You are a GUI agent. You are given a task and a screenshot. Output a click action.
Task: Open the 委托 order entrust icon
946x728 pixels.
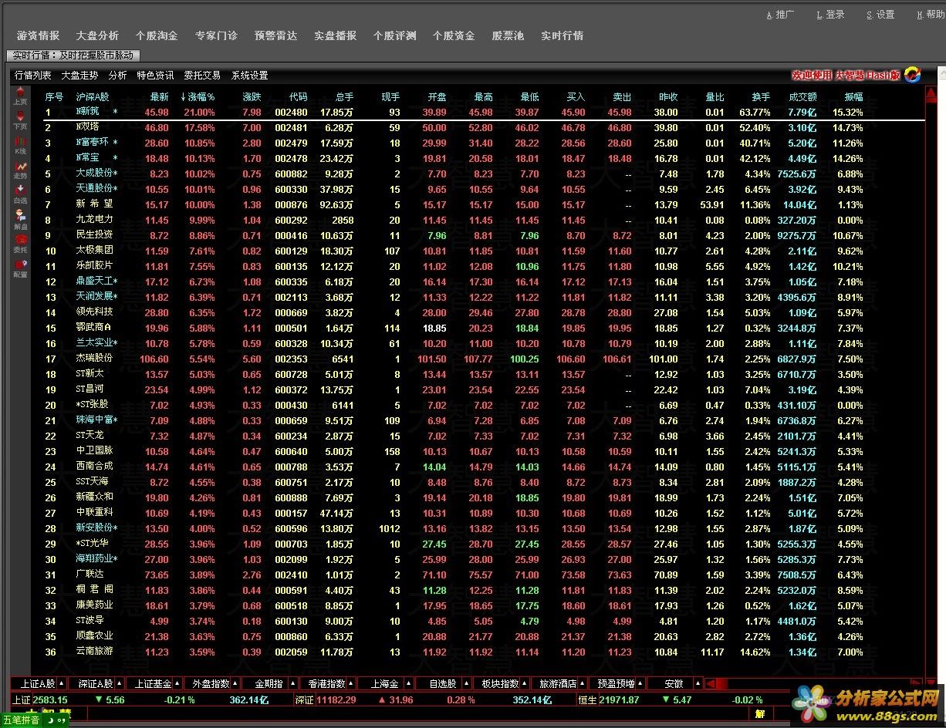click(20, 244)
